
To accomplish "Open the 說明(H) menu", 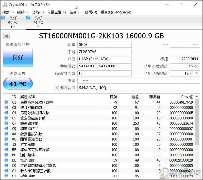I will tap(91, 12).
